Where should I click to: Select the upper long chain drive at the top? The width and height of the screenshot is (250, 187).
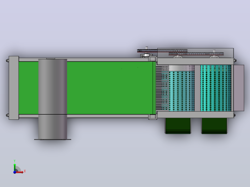(x=162, y=51)
